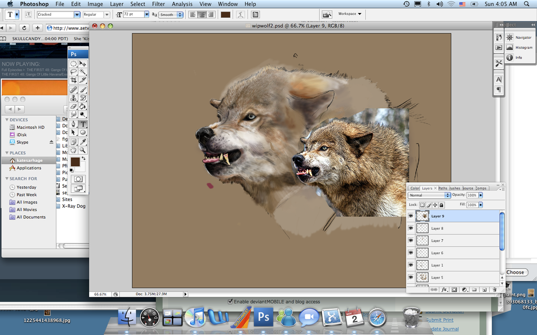
Task: Select the Hand tool
Action: click(x=73, y=150)
